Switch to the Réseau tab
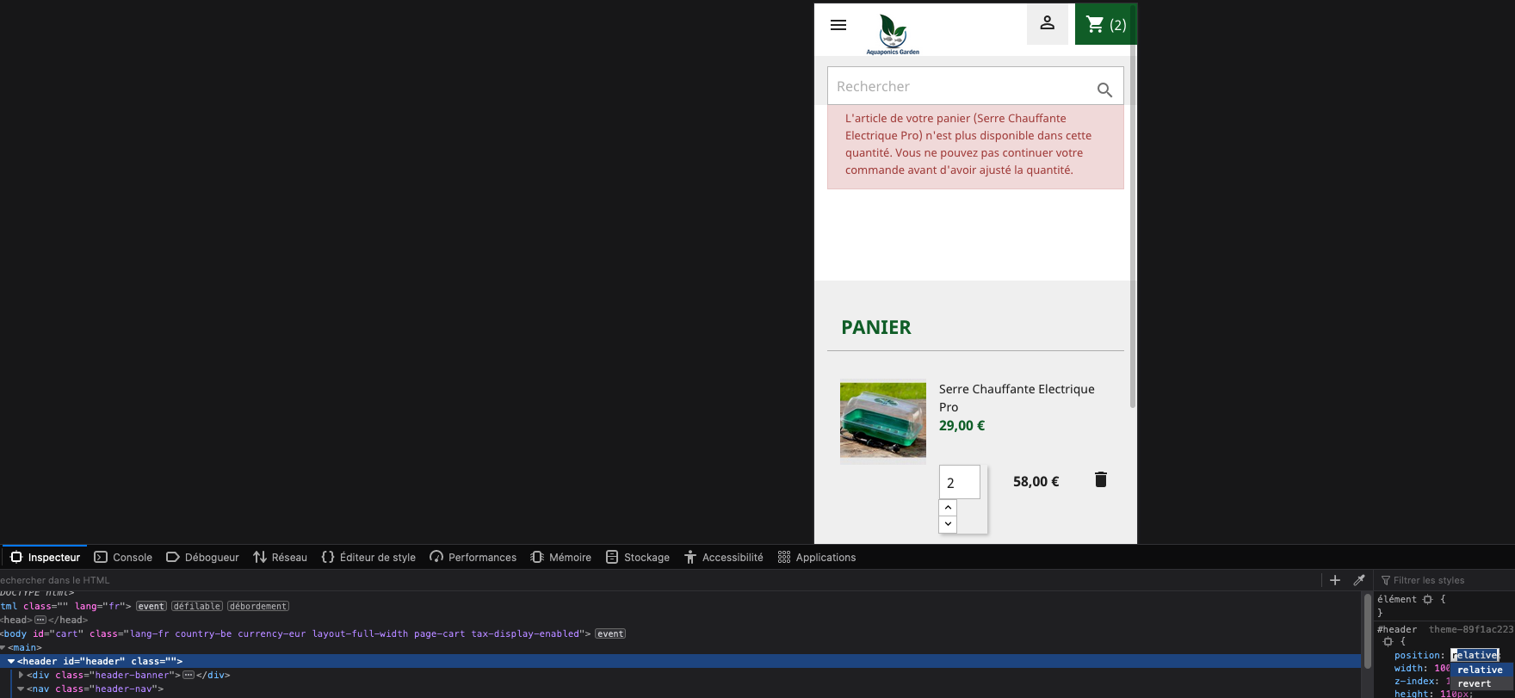The width and height of the screenshot is (1515, 698). coord(280,557)
